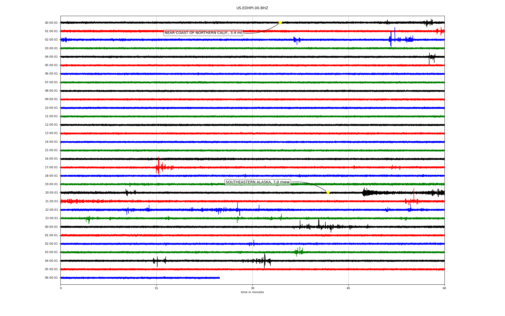Click the 15 minute tick label on x-axis

click(156, 288)
